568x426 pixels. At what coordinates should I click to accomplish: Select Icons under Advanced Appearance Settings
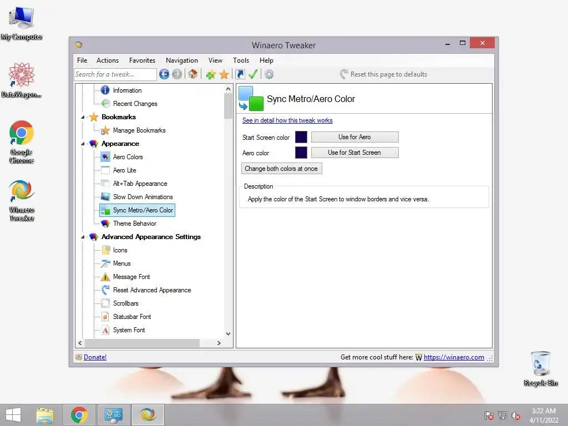(x=120, y=250)
